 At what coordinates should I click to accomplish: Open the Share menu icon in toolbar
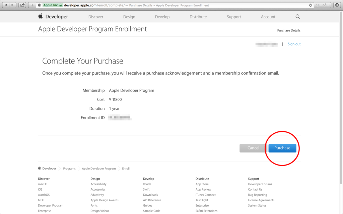tap(22, 5)
